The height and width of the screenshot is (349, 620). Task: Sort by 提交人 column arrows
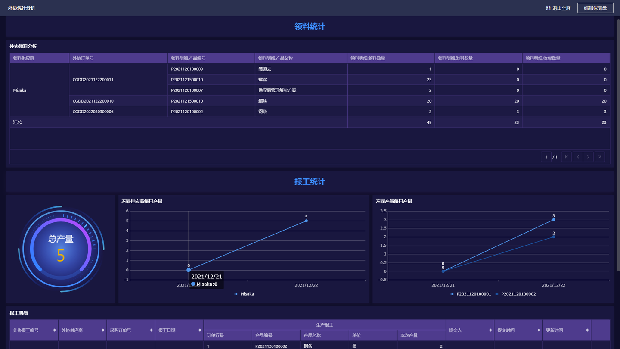(x=490, y=330)
